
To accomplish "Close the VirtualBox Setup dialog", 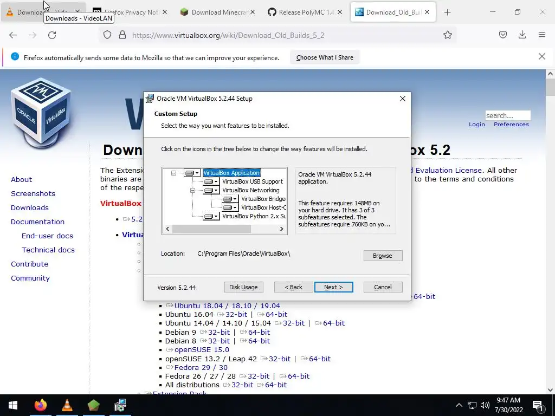I will [403, 99].
